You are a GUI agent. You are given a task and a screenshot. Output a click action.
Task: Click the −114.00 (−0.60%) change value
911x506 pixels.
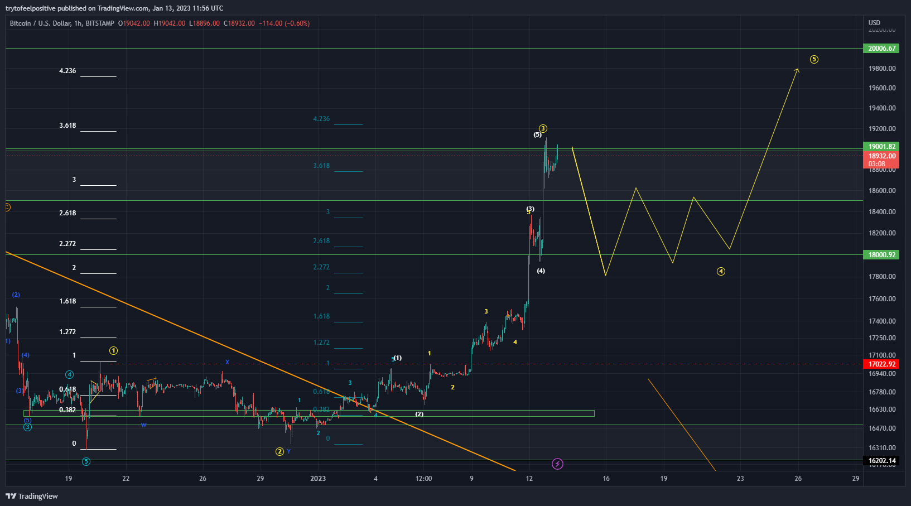point(285,23)
